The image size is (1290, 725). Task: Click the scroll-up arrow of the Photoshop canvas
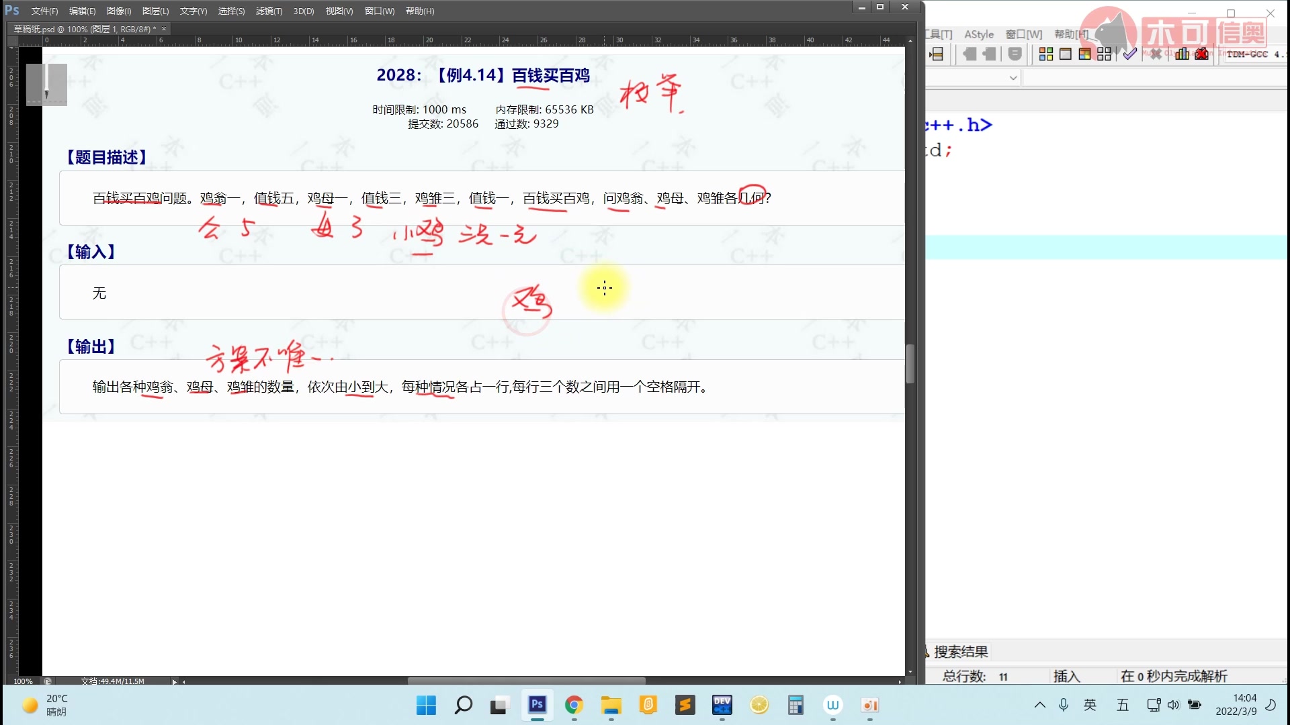pyautogui.click(x=910, y=41)
